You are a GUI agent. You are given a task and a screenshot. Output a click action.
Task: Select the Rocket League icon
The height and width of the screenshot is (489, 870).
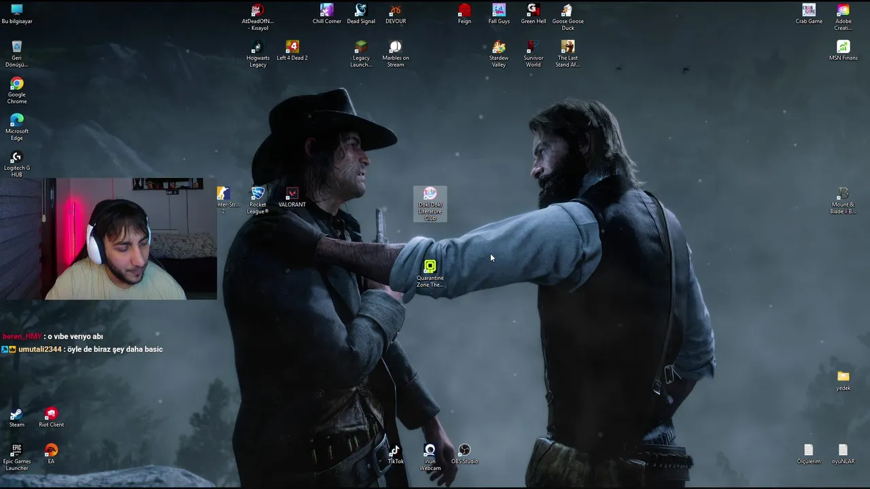tap(258, 201)
